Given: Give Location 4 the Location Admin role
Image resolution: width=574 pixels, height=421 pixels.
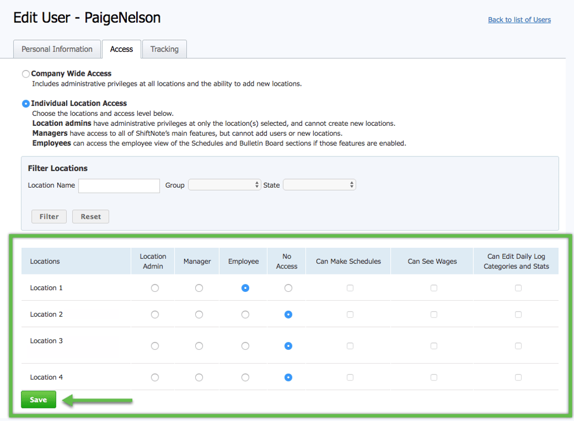Looking at the screenshot, I should (x=155, y=377).
